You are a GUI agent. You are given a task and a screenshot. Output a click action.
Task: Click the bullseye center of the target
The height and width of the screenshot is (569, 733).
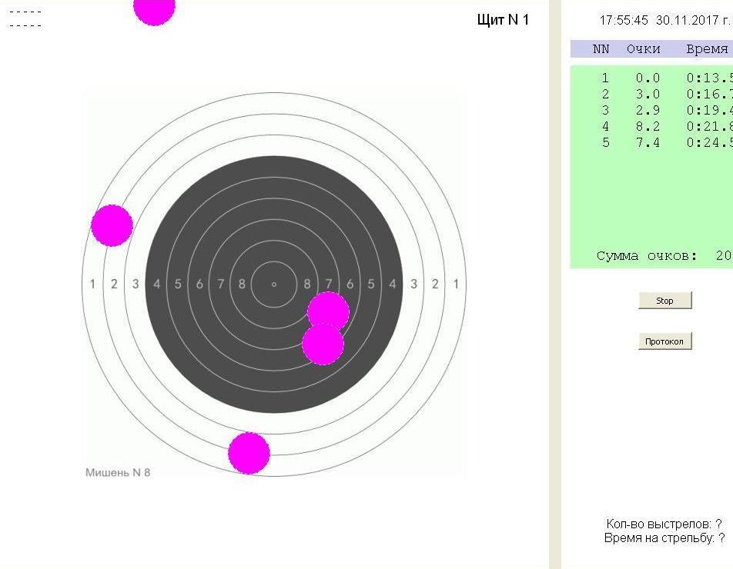[274, 284]
